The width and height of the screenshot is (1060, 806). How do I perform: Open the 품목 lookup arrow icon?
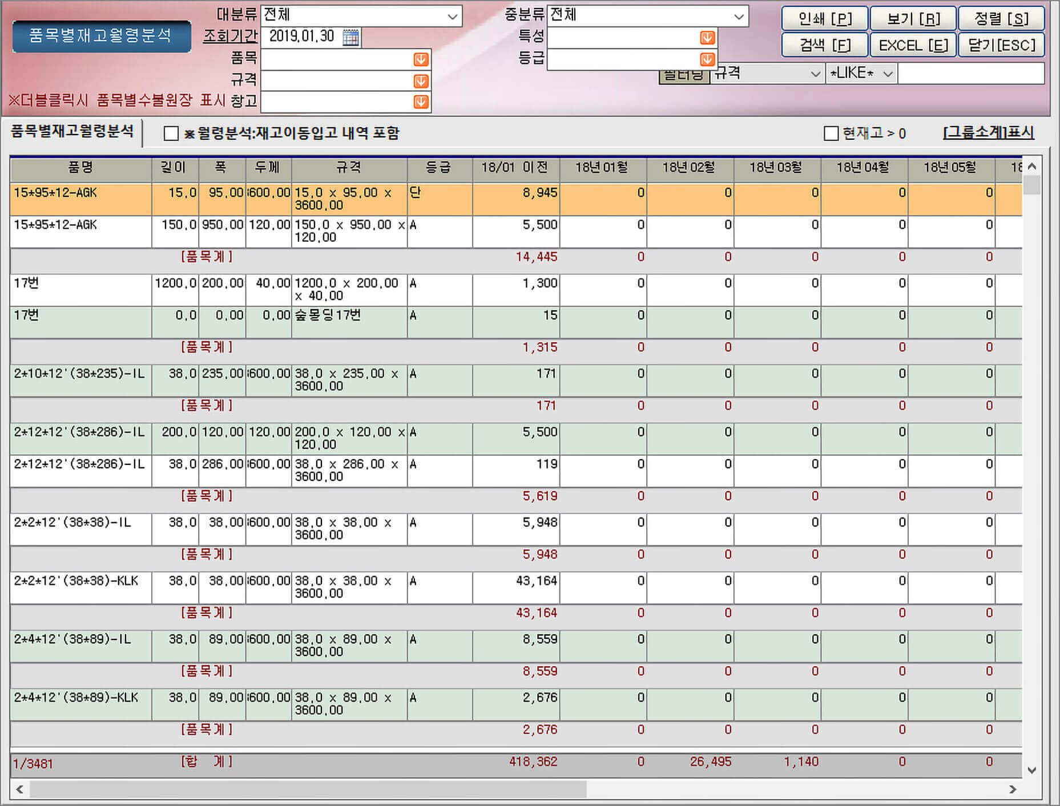point(421,59)
